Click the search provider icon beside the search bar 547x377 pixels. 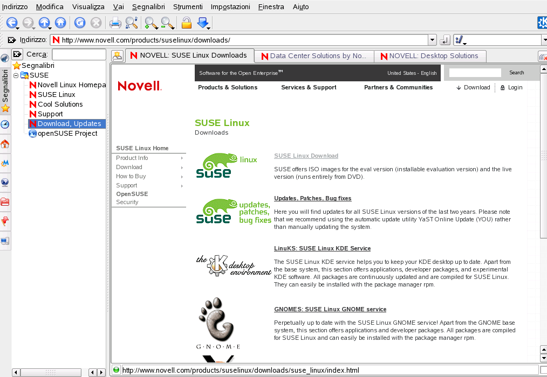click(460, 40)
